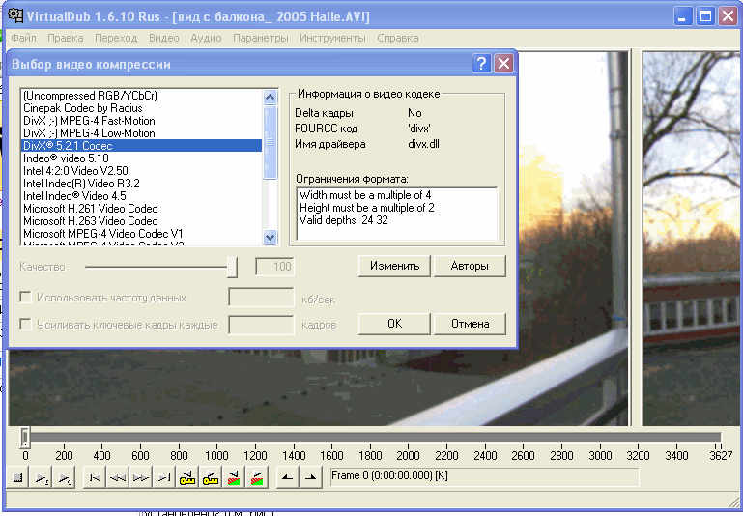Click the Stop playback button
Viewport: 743px width, 516px height.
(18, 477)
